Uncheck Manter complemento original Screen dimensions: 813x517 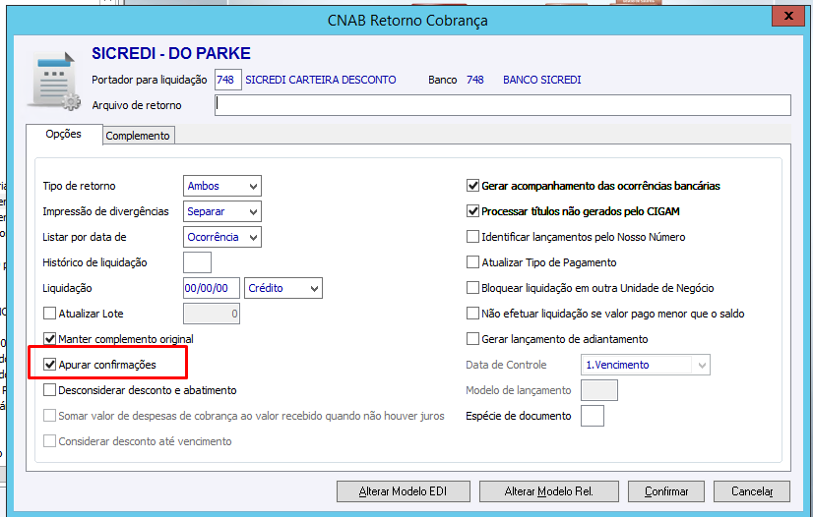tap(49, 339)
